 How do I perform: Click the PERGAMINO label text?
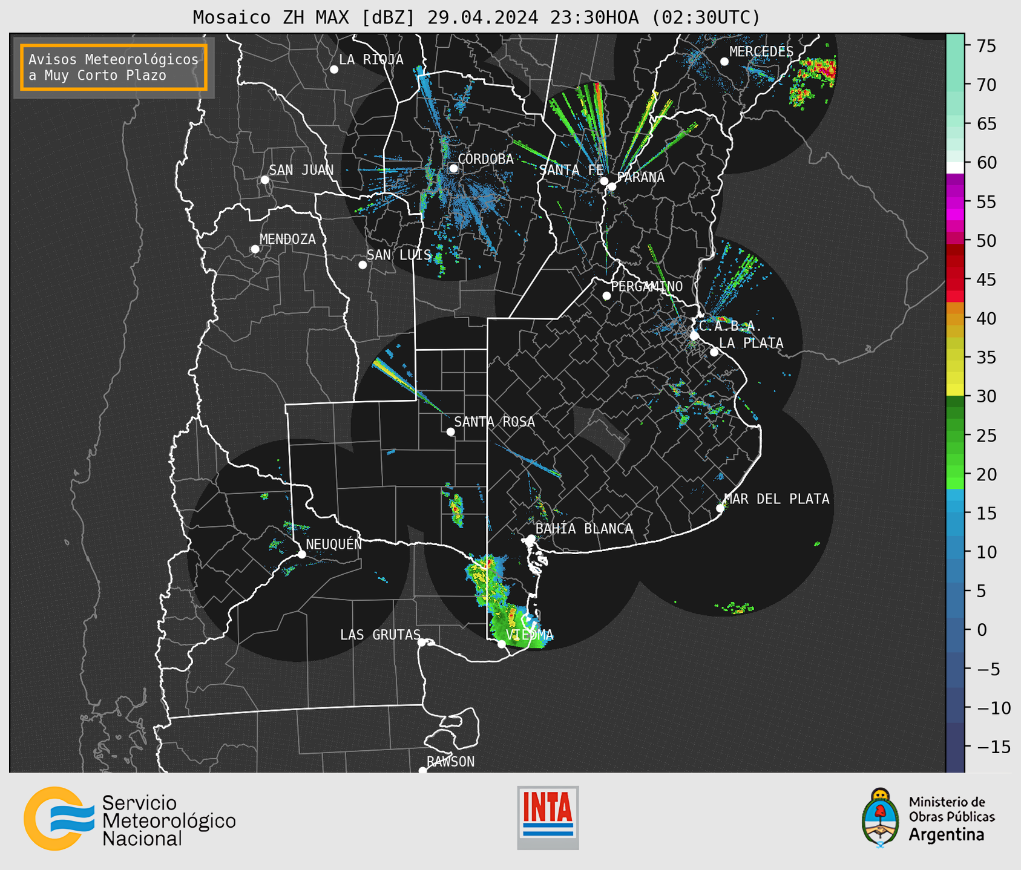coord(647,286)
